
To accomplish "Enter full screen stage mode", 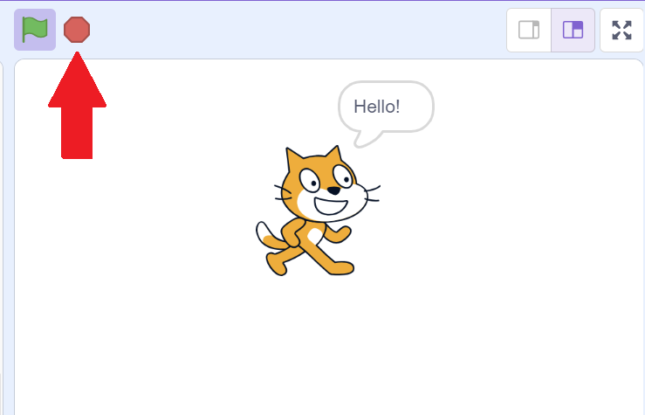I will [x=621, y=30].
